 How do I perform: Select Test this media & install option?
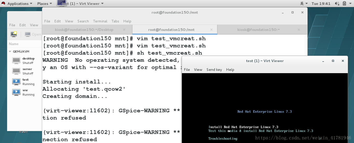point(261,131)
